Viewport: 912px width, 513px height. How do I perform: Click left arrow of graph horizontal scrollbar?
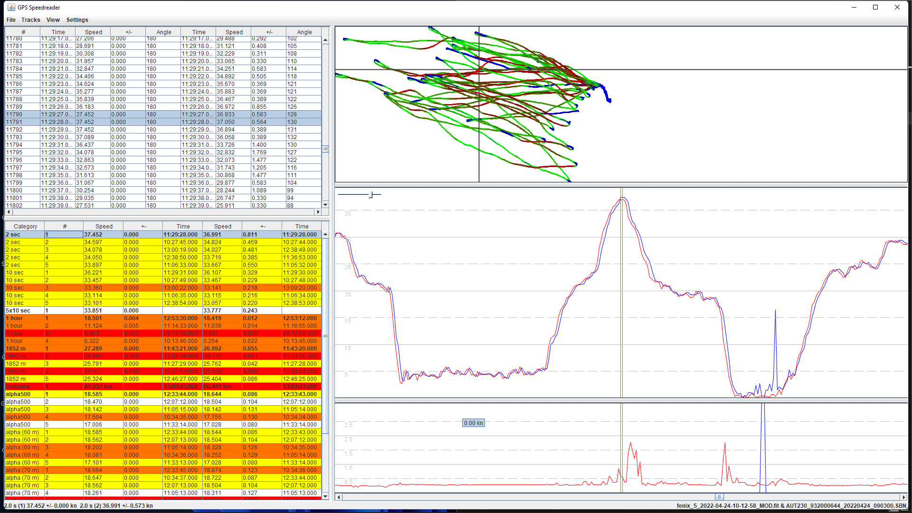(x=339, y=497)
